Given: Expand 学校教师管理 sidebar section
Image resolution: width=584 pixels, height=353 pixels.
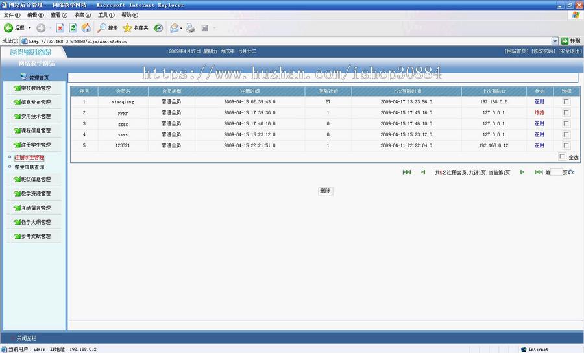Looking at the screenshot, I should (x=32, y=88).
